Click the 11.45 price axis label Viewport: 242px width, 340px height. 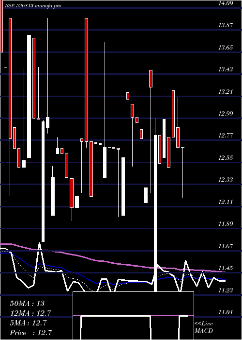(226, 268)
